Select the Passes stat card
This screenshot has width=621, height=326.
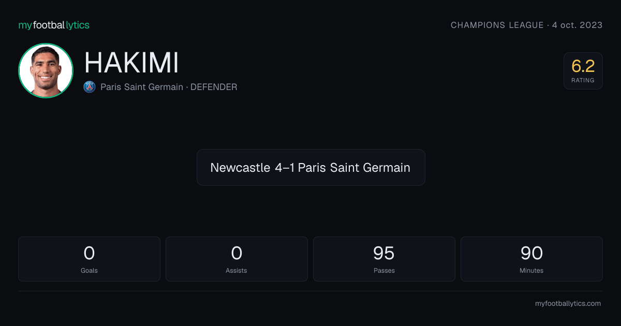pyautogui.click(x=384, y=259)
